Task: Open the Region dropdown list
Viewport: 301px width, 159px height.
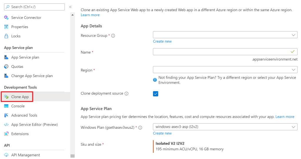Action: (225, 70)
